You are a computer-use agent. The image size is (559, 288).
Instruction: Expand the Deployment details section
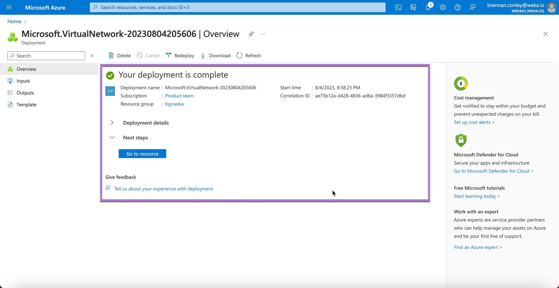click(x=112, y=123)
